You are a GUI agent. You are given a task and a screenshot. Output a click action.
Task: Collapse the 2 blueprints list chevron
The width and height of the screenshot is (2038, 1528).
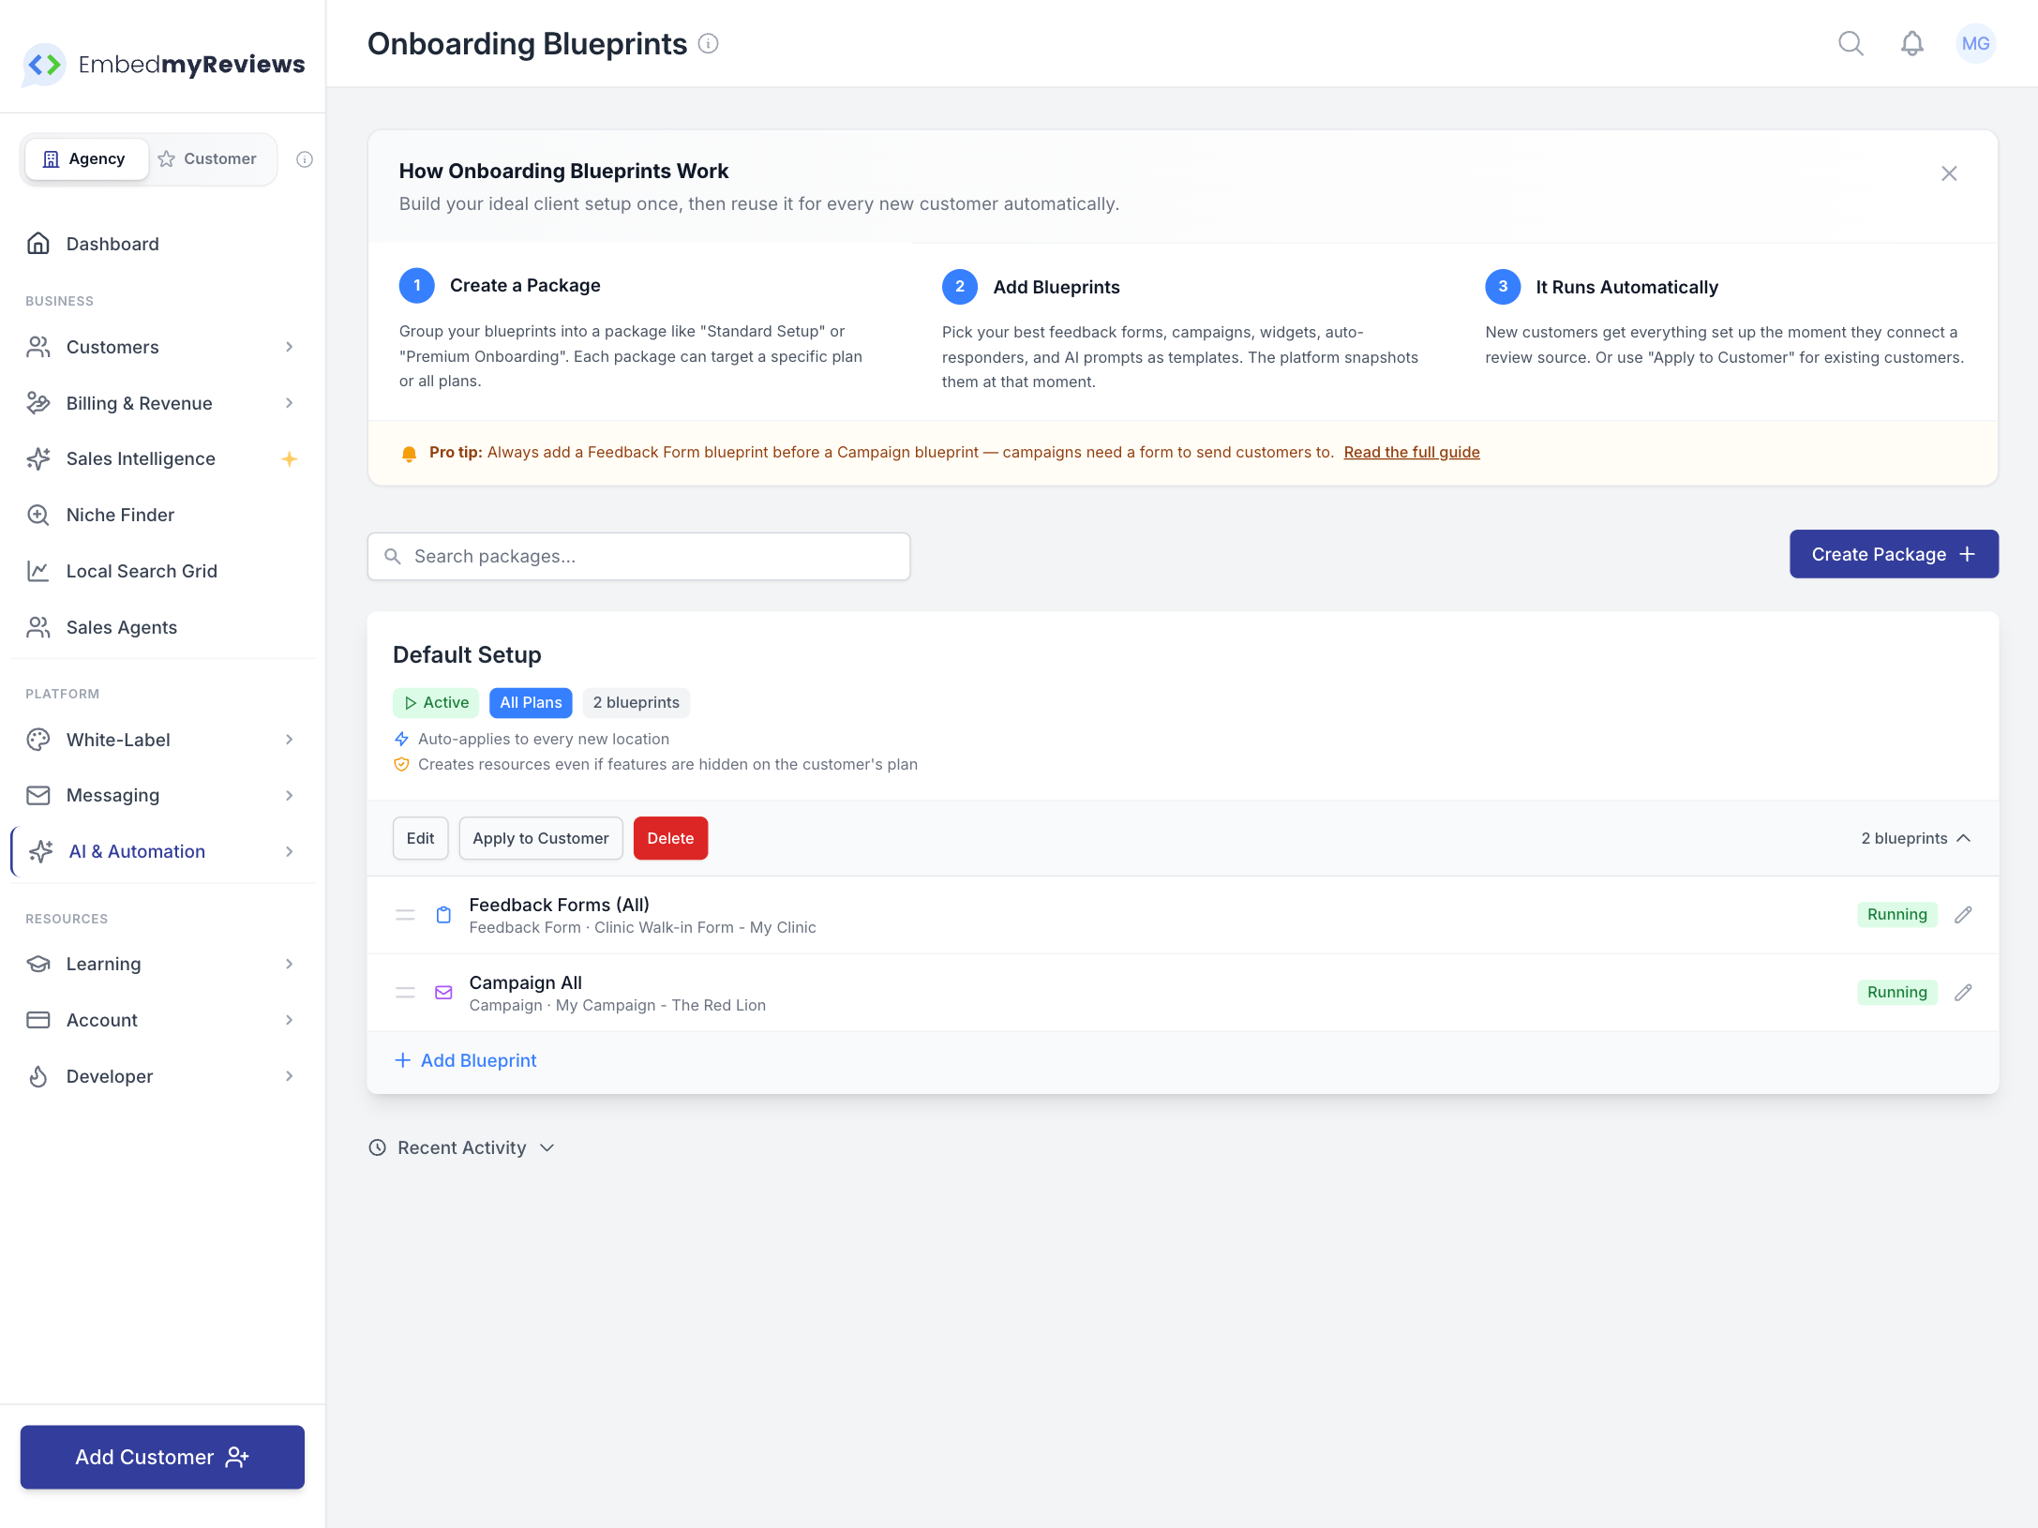pos(1963,838)
